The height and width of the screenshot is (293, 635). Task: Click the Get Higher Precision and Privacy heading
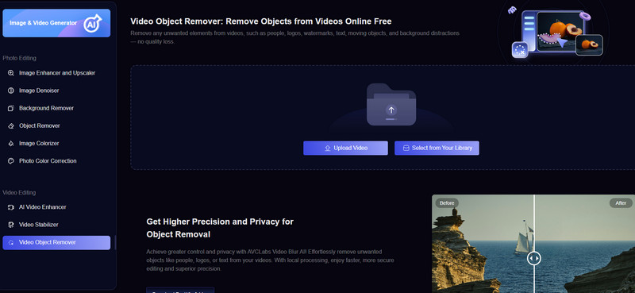point(220,228)
